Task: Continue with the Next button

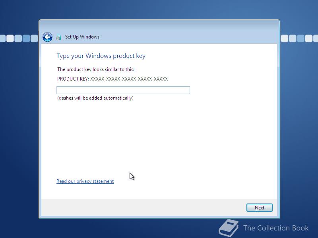Action: point(260,207)
